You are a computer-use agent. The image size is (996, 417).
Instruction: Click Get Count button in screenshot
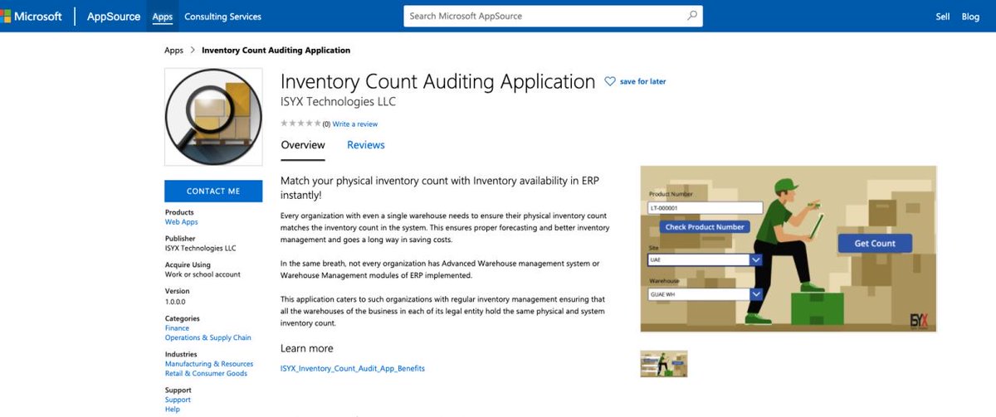pyautogui.click(x=875, y=243)
